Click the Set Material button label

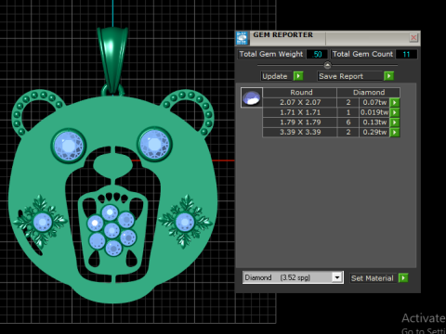tap(372, 278)
